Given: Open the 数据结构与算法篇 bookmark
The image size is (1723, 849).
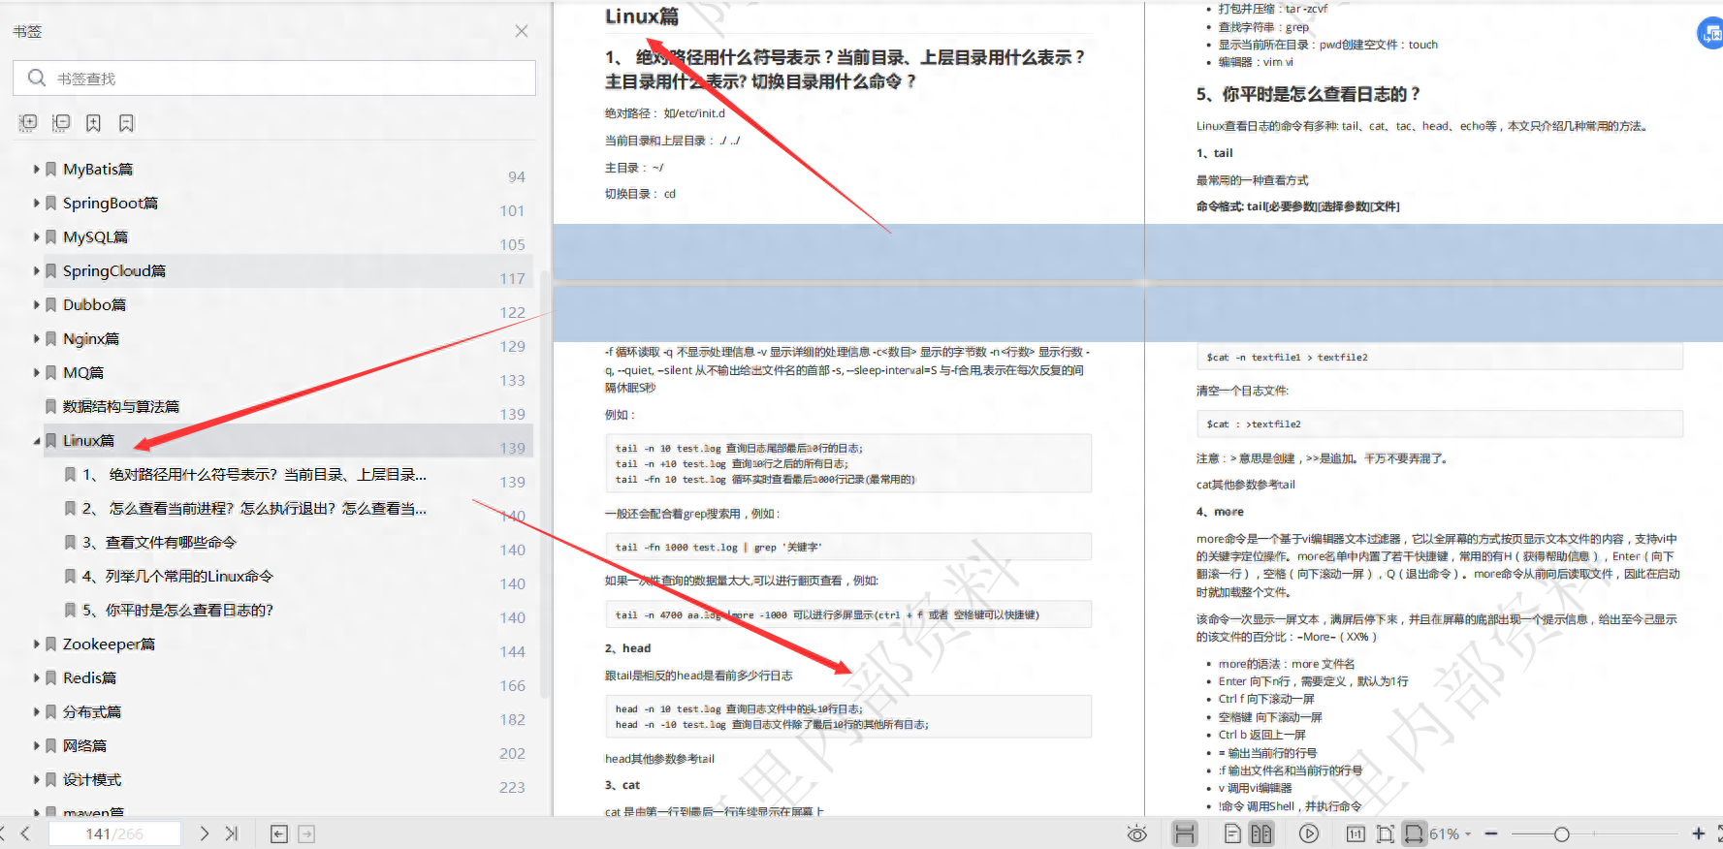Looking at the screenshot, I should (x=121, y=406).
